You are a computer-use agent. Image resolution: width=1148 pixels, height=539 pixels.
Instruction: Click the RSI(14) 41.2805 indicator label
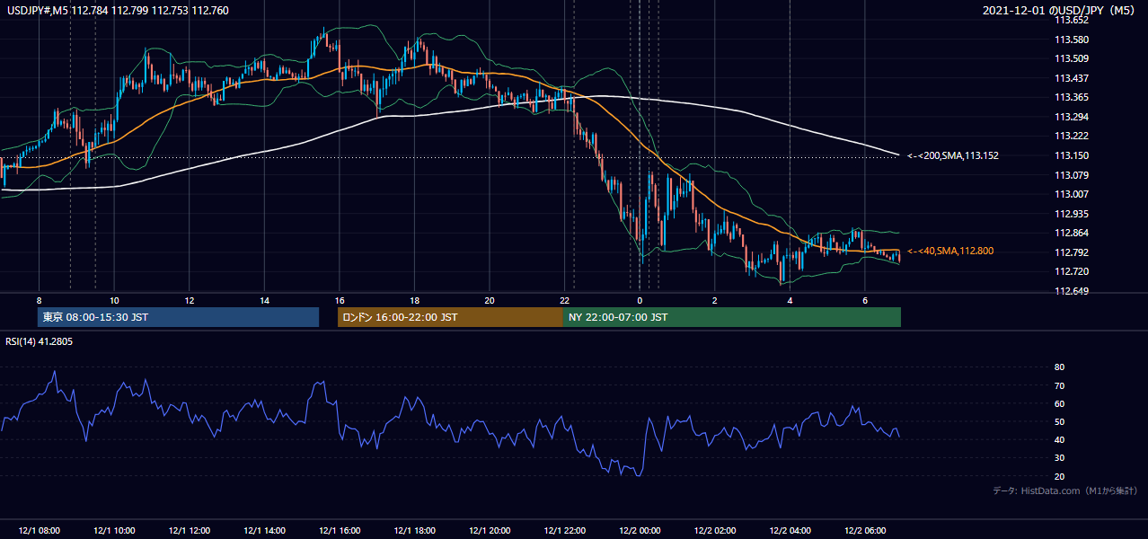pyautogui.click(x=39, y=341)
